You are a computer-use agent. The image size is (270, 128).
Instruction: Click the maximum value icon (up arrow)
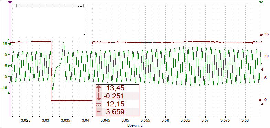[99, 88]
